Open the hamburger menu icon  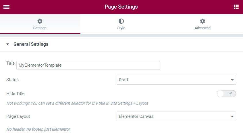(x=6, y=7)
